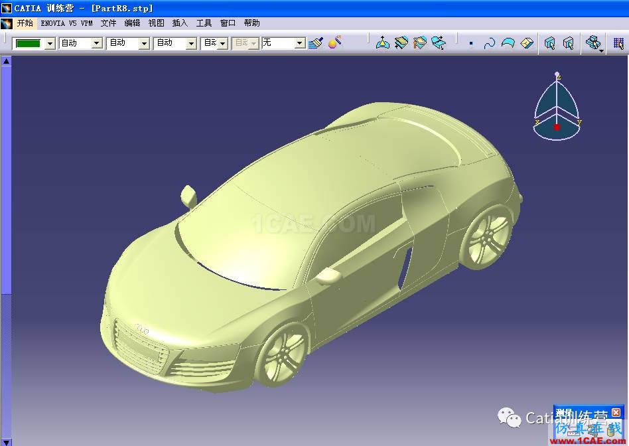The image size is (629, 446).
Task: Open the 工具 menu
Action: tap(204, 23)
